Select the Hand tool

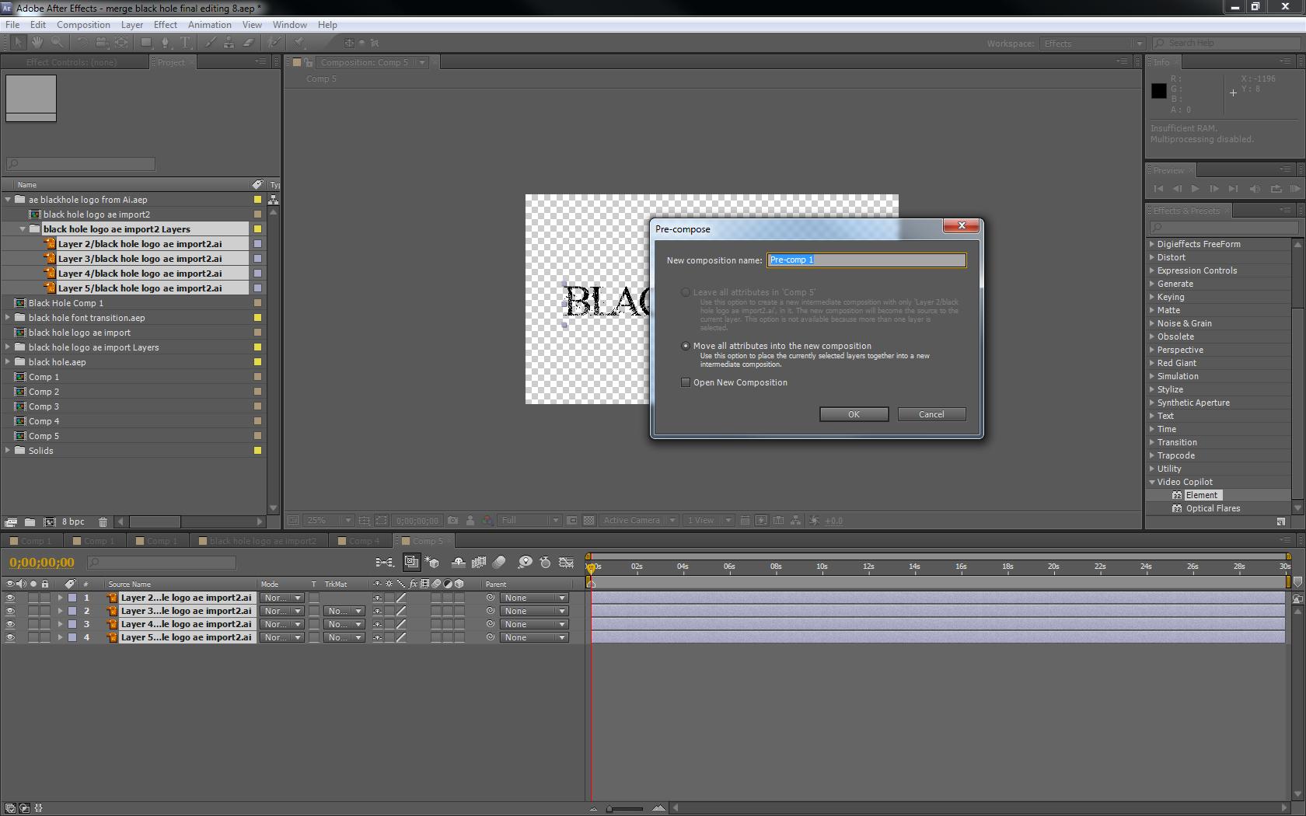(38, 43)
